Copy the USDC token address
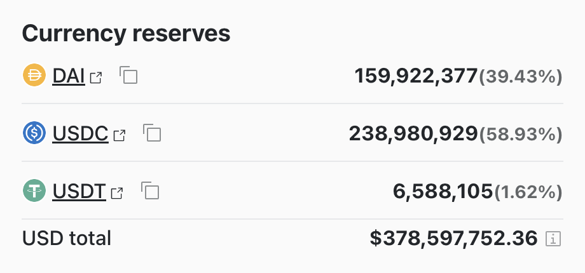Screen dimensions: 585x273 [152, 133]
